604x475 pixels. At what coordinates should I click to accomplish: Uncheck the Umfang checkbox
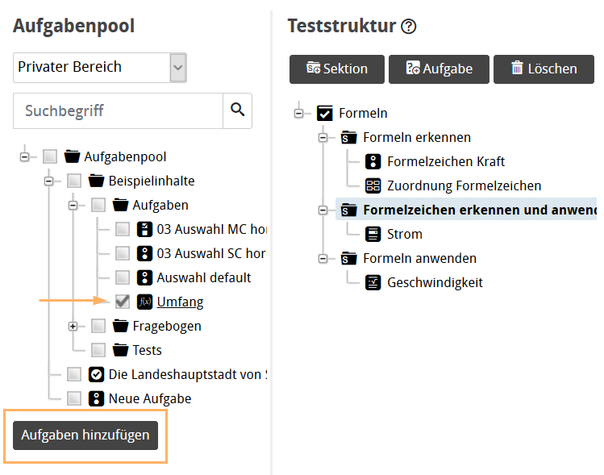point(123,302)
